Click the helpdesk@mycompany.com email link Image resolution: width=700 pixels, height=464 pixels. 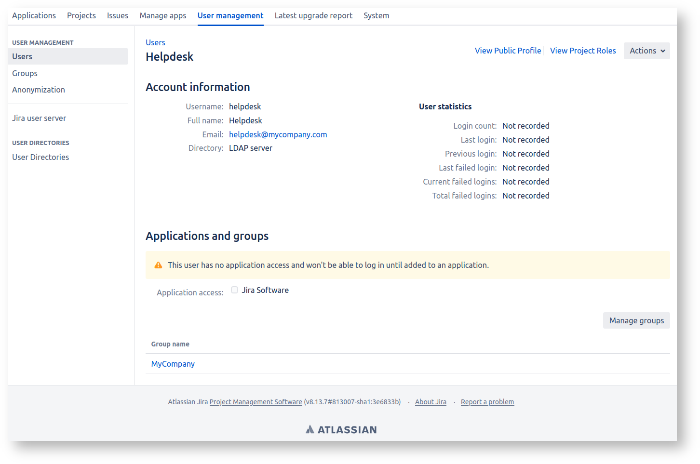[x=278, y=134]
